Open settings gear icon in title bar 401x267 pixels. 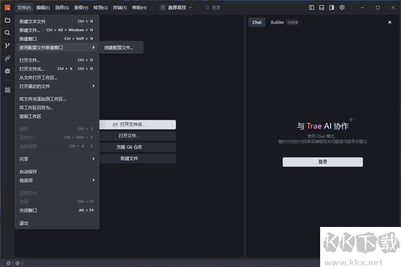click(x=342, y=7)
